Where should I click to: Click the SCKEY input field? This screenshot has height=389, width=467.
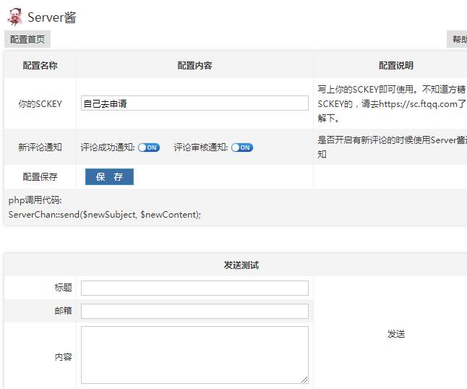tap(194, 103)
